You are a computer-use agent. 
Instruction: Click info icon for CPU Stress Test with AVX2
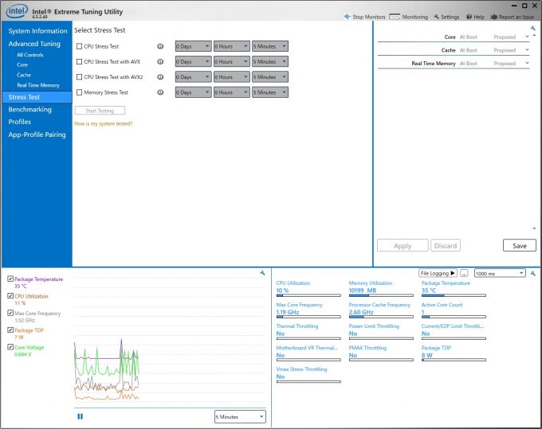160,77
